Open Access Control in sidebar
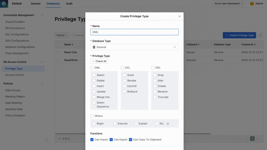The image size is (267, 150). coord(14,75)
